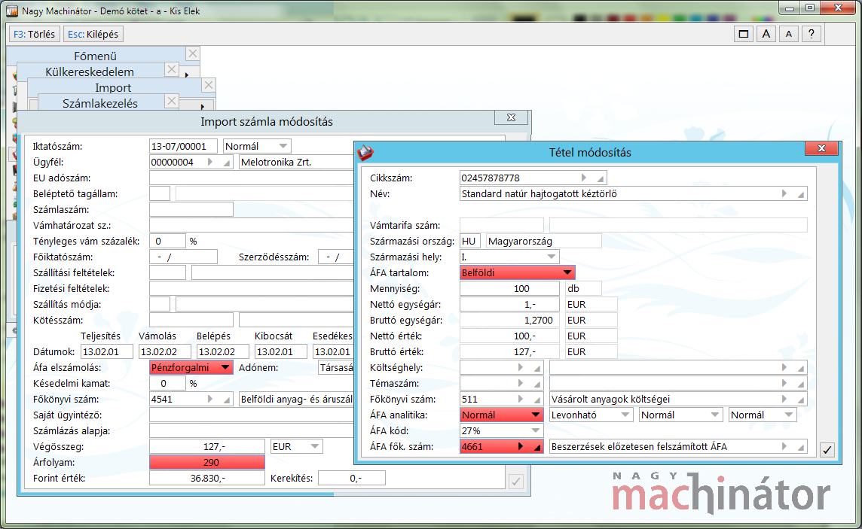Click Beszerzések előzetesen felszámított ÁFA lookup arrow
Image resolution: width=862 pixels, height=529 pixels.
pos(784,446)
